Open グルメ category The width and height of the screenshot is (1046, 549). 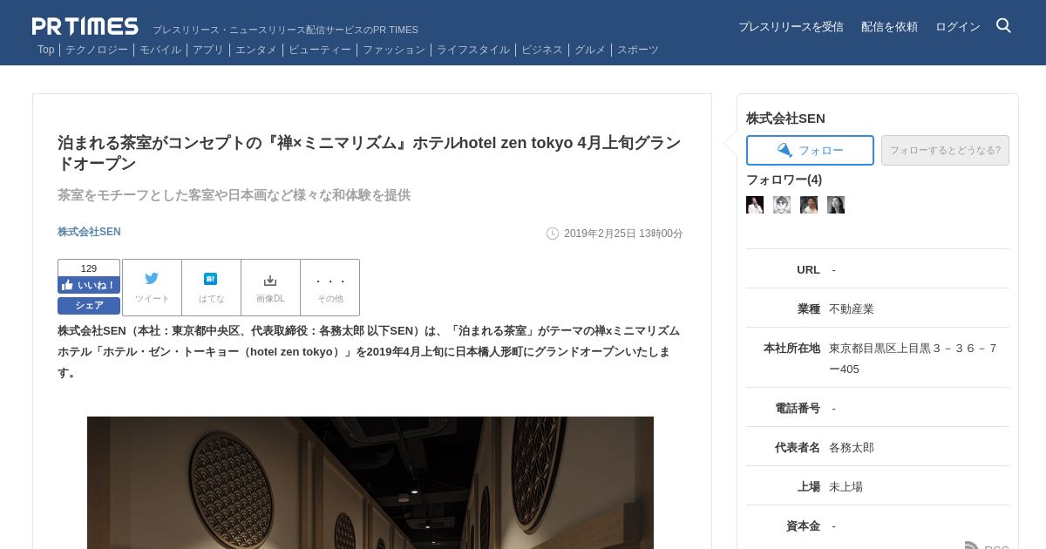(590, 50)
